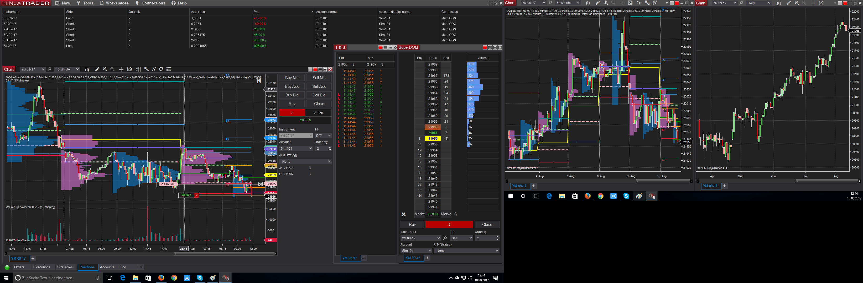Select drawing tools pencil in Daily chart
Image resolution: width=863 pixels, height=283 pixels.
click(789, 3)
